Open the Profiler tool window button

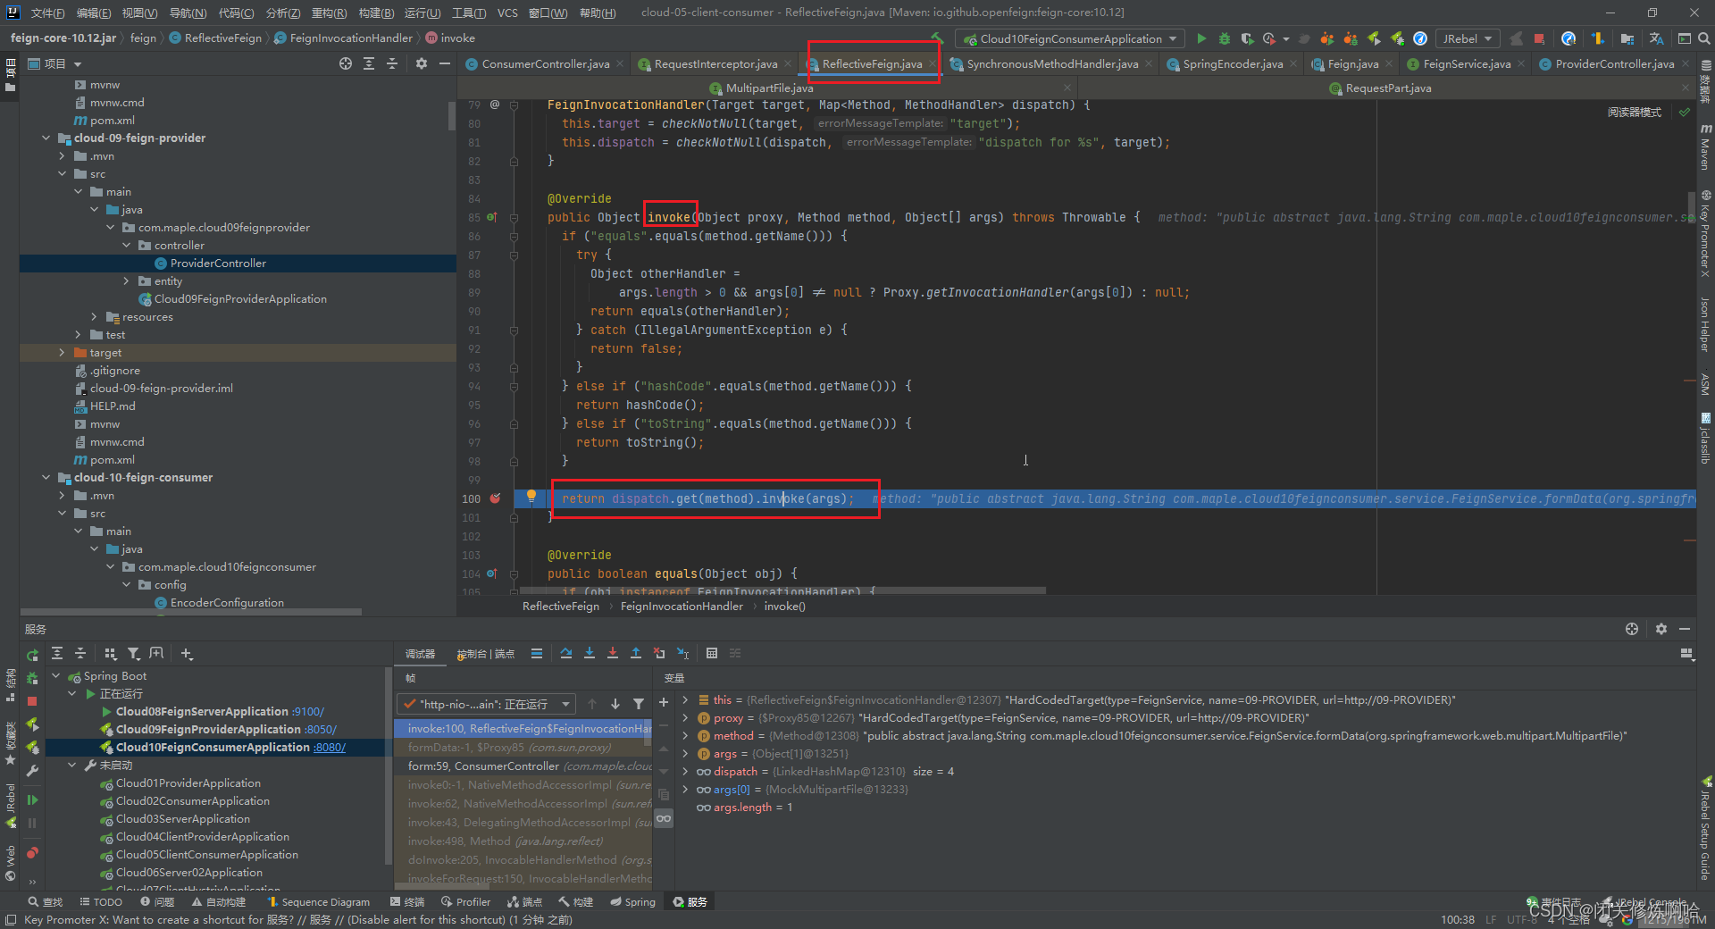click(466, 902)
